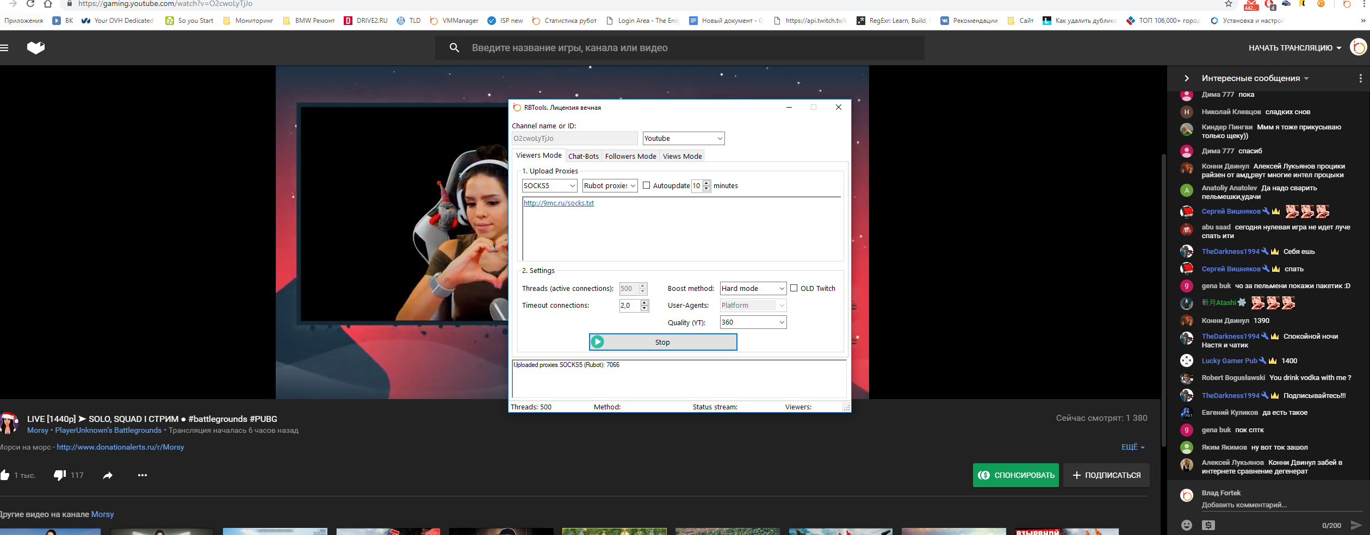Click the ПОДПИСАТЬСЯ subscribe button
The width and height of the screenshot is (1370, 535).
tap(1106, 475)
